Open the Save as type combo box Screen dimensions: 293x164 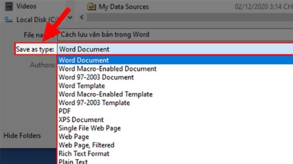click(175, 49)
